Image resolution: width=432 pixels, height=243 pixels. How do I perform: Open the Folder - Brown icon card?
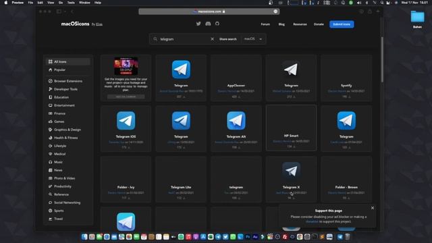pos(346,179)
